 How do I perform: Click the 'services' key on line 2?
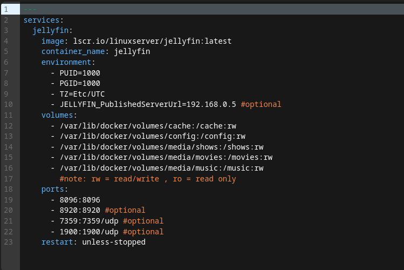point(41,20)
